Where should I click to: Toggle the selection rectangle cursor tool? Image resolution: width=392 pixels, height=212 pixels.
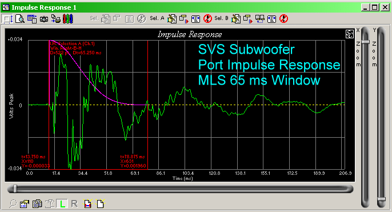click(x=7, y=19)
